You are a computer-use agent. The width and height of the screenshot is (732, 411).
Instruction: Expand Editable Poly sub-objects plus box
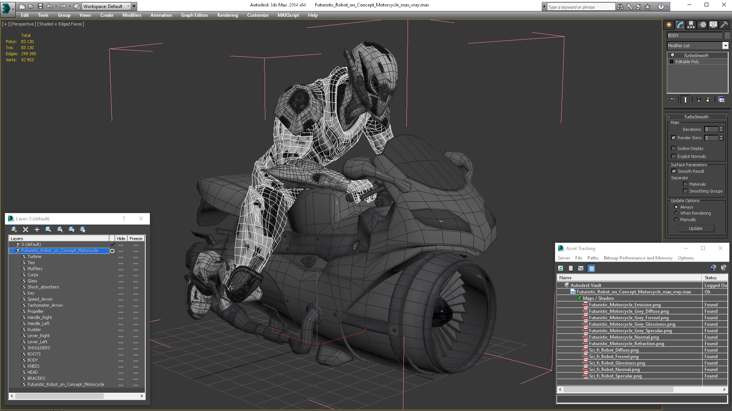672,62
